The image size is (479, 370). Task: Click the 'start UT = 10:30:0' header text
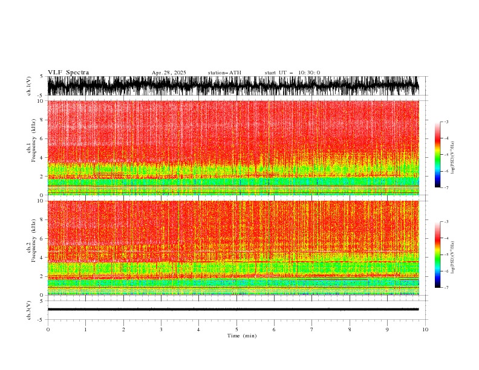click(x=292, y=73)
